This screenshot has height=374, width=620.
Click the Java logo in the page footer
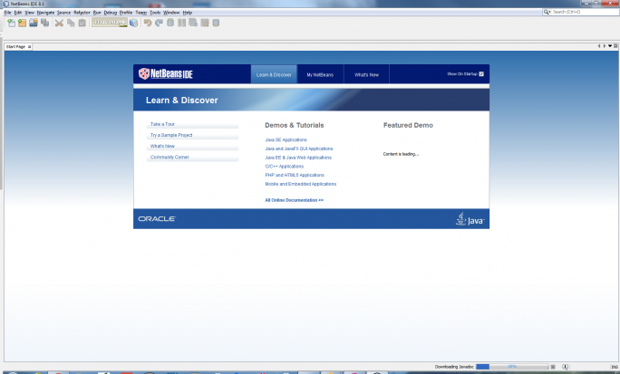click(470, 219)
